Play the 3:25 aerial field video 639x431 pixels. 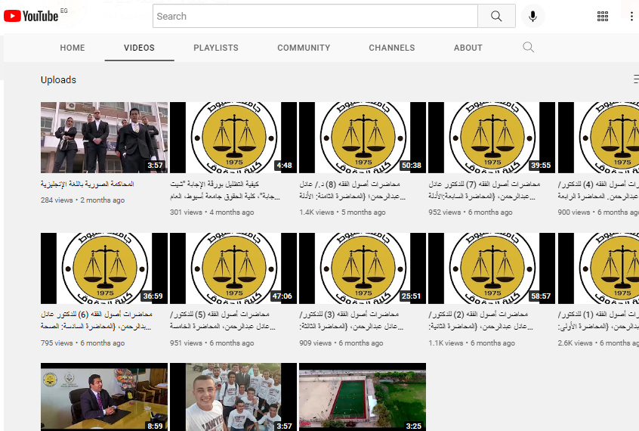click(362, 396)
